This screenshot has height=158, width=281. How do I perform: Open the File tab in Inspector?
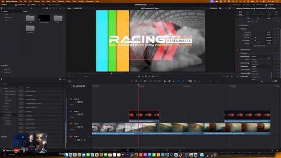(x=276, y=13)
